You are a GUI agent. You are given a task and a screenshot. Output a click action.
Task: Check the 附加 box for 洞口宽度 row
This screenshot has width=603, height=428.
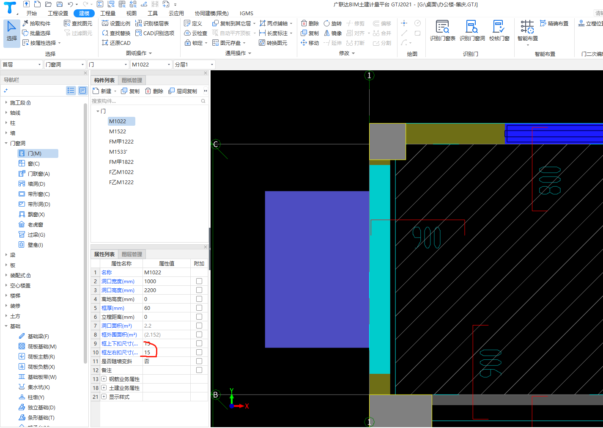pos(199,281)
